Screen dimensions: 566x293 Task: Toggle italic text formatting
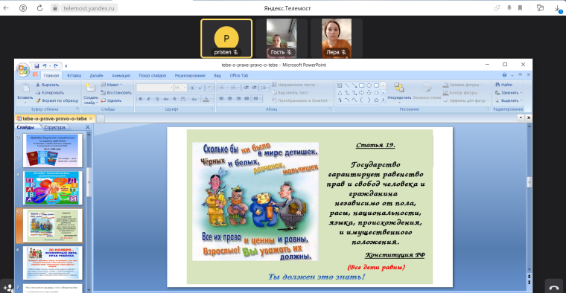coord(148,99)
